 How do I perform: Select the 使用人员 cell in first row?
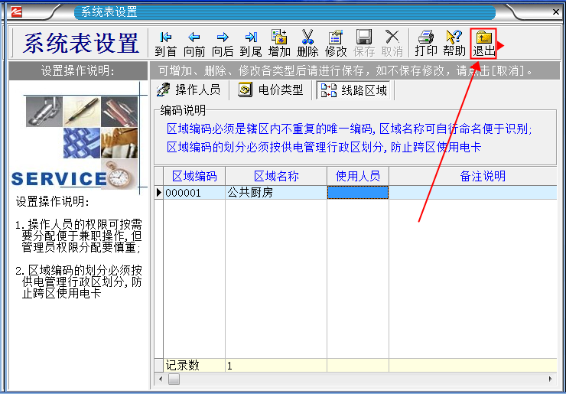pos(358,193)
